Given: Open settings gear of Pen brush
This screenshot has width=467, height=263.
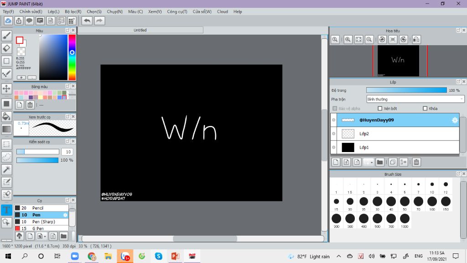Looking at the screenshot, I should [65, 215].
